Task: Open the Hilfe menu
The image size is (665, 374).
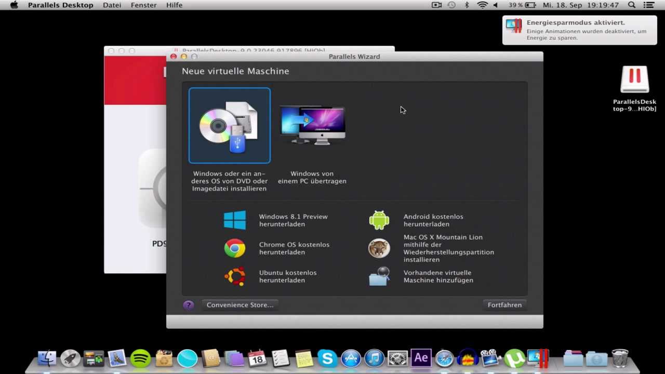Action: [x=175, y=5]
